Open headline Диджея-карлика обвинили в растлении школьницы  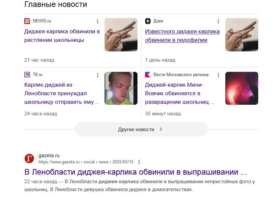pyautogui.click(x=62, y=36)
